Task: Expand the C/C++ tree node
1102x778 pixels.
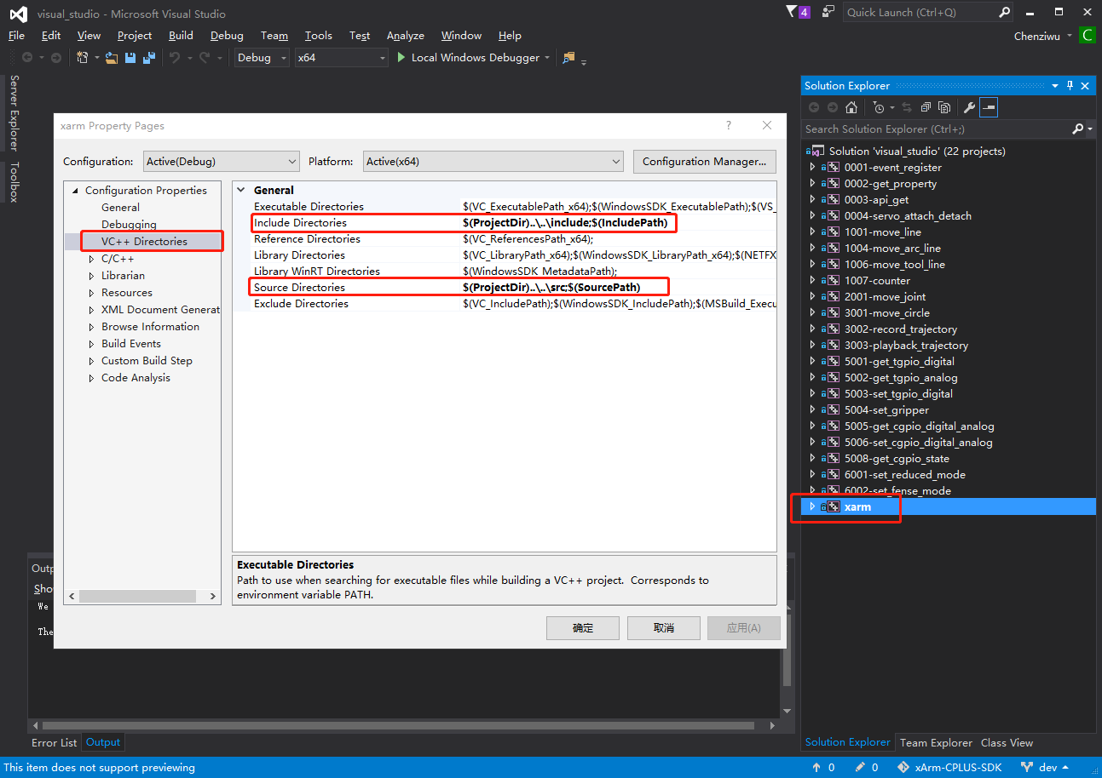Action: click(92, 258)
